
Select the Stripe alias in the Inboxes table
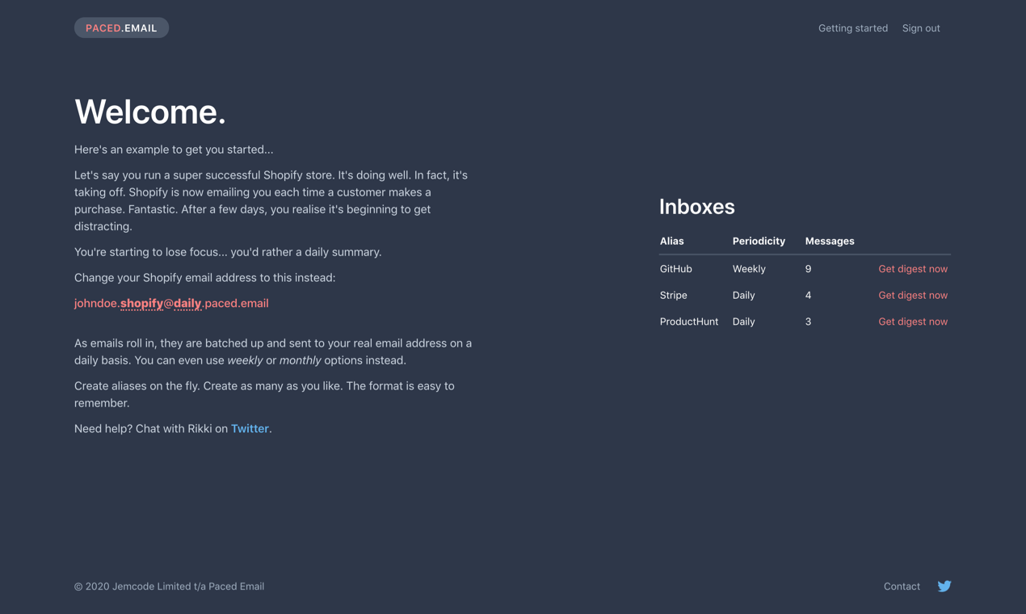673,295
